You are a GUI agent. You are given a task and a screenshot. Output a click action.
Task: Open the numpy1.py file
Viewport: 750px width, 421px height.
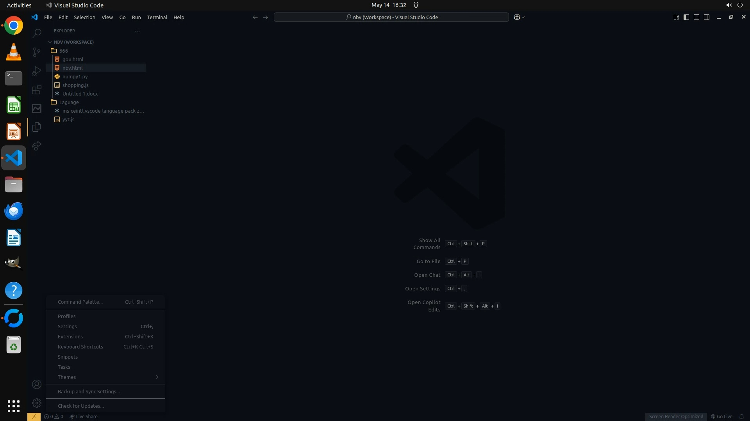click(75, 76)
